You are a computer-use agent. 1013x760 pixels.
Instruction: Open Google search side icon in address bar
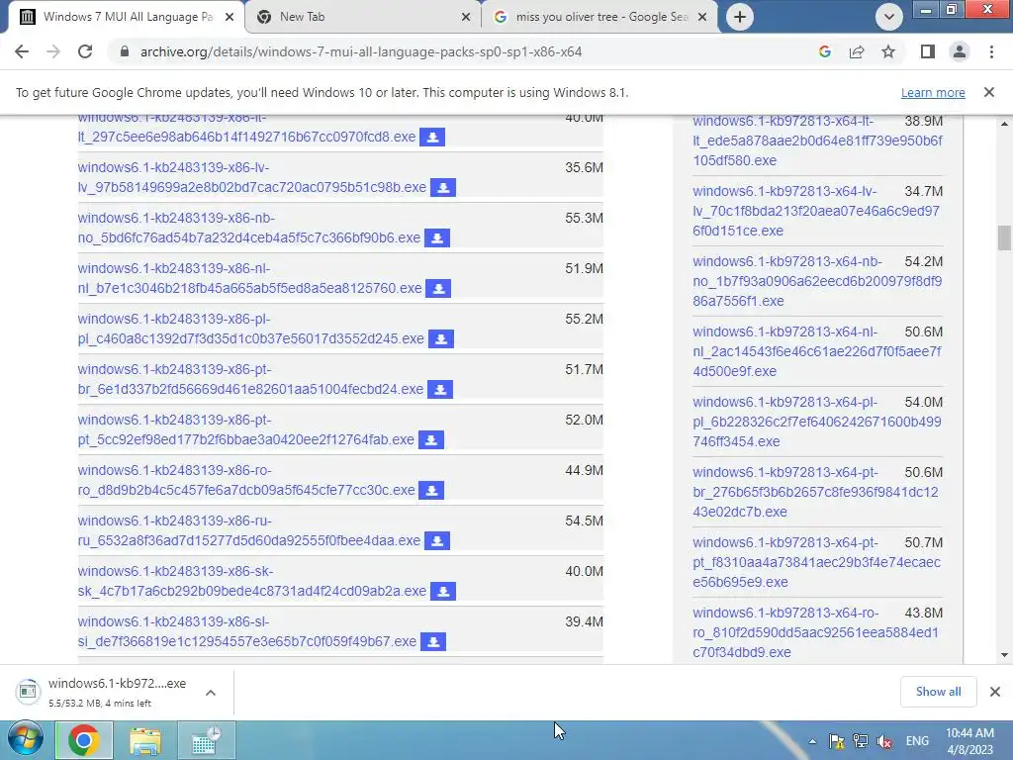pyautogui.click(x=824, y=51)
